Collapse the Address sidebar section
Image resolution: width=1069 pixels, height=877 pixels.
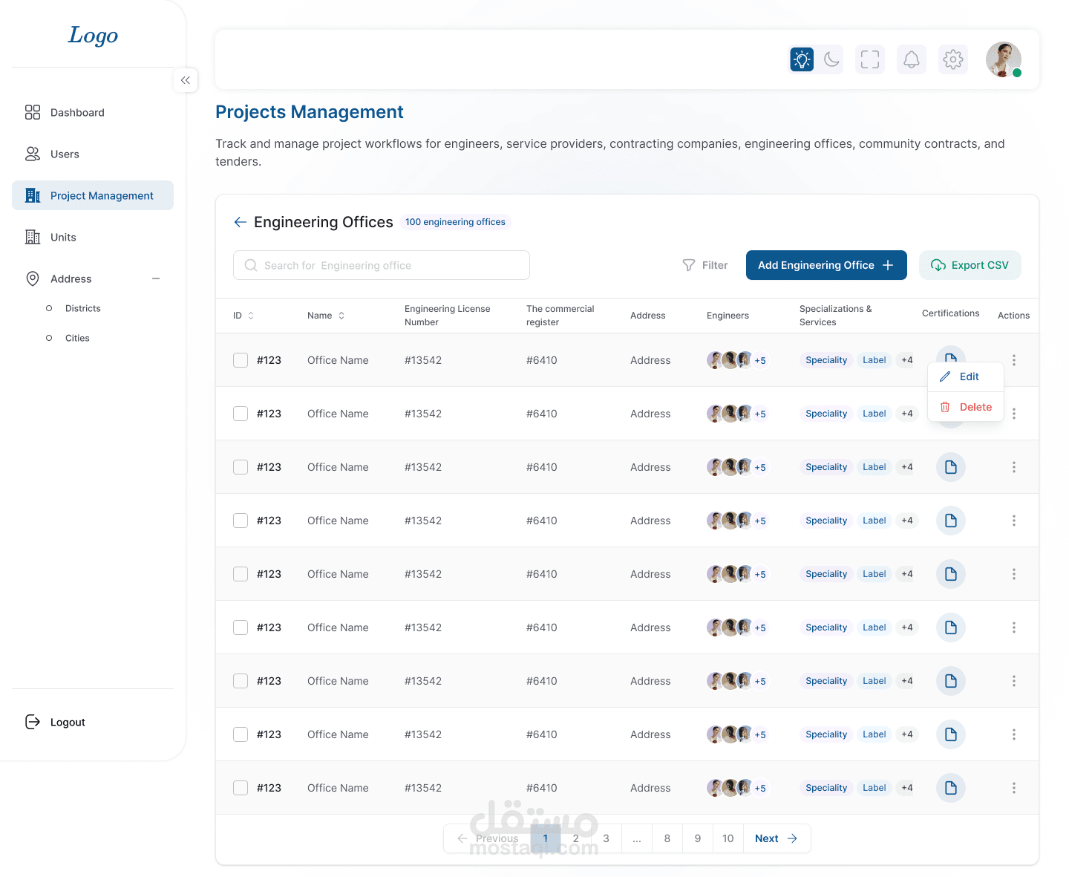coord(156,278)
